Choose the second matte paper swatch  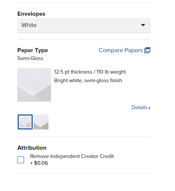(x=41, y=122)
